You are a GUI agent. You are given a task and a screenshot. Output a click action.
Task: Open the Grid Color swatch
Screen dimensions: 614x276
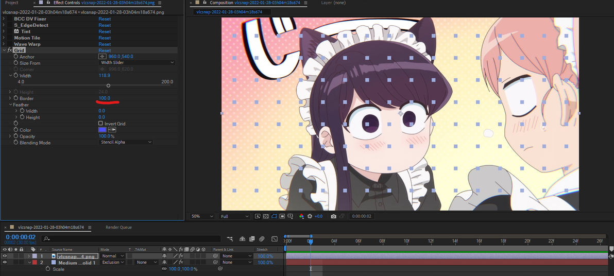tap(102, 130)
